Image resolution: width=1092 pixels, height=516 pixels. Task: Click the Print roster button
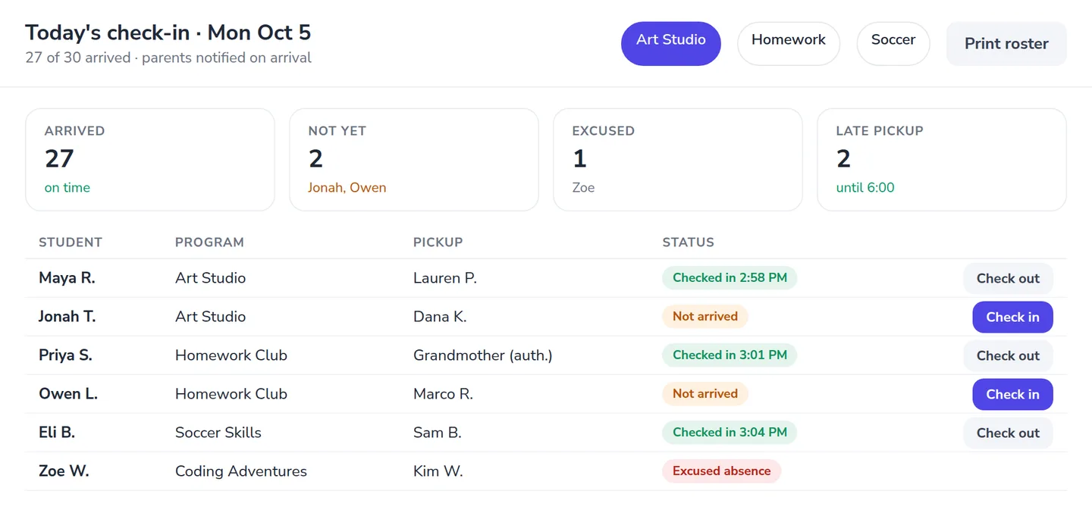(x=1006, y=43)
